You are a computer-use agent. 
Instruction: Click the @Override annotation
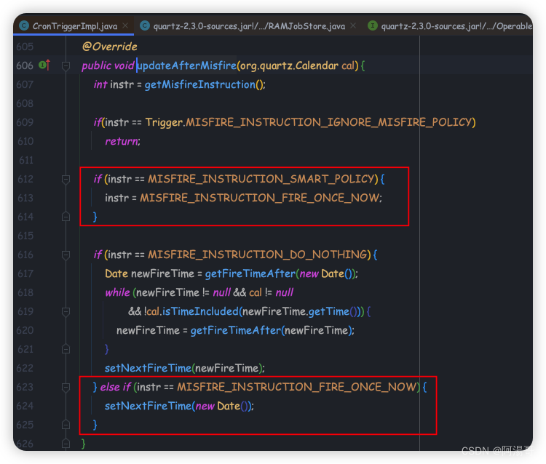[109, 47]
